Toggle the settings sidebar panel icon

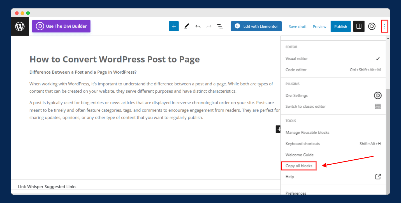[x=359, y=26]
